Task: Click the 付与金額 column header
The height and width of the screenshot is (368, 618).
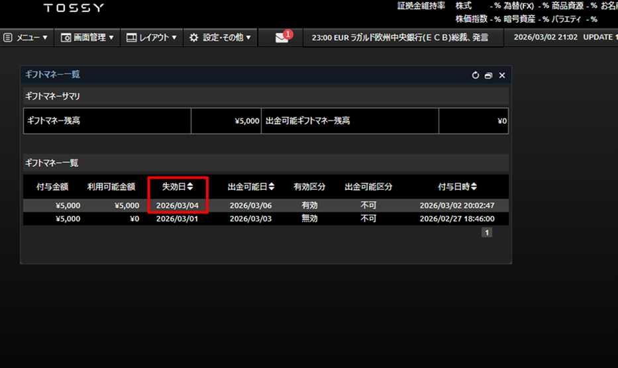Action: pos(52,187)
